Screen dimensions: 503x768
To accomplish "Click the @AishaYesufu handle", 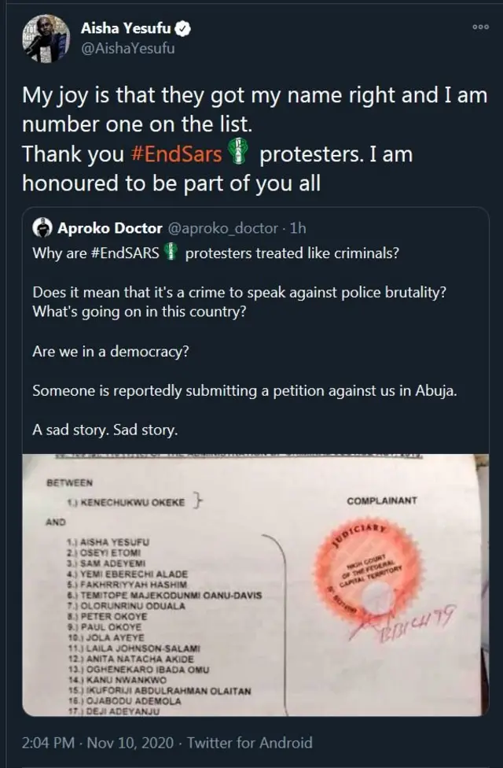I will (129, 47).
